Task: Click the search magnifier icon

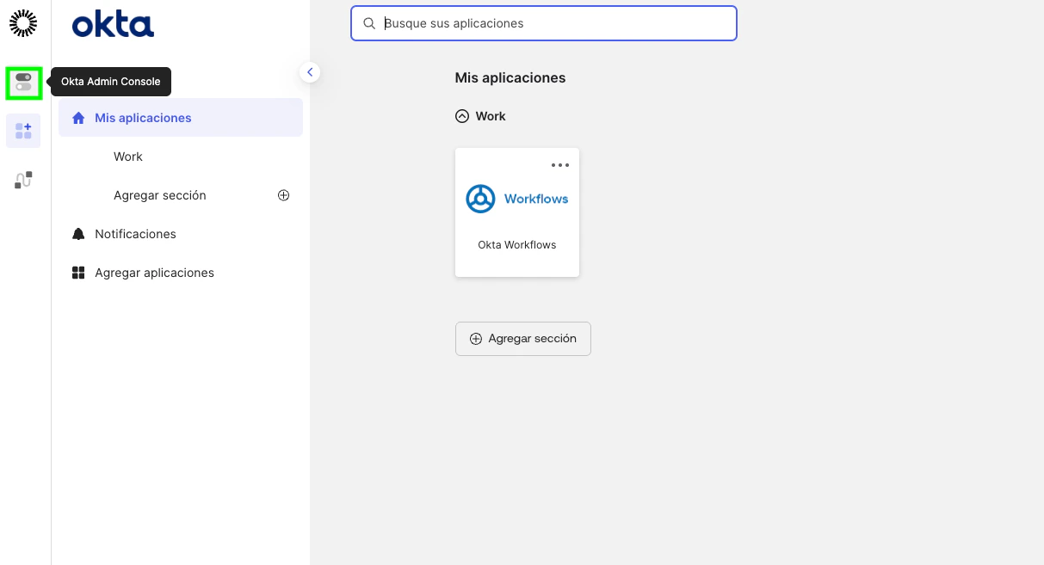Action: coord(369,23)
